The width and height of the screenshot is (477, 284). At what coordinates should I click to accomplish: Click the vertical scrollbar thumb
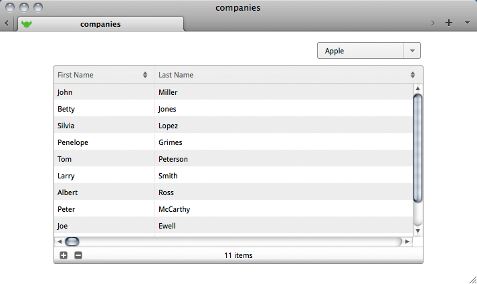[x=418, y=147]
